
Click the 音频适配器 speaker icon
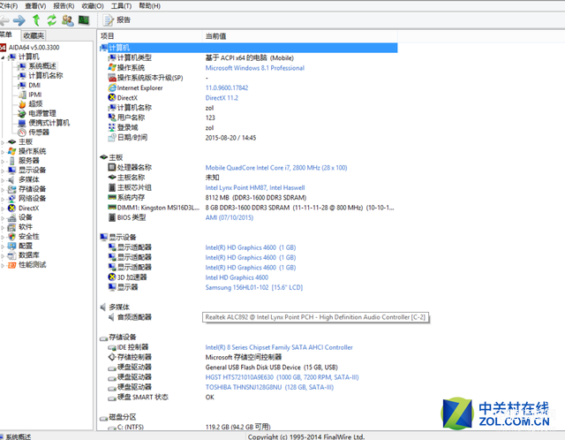coord(112,317)
